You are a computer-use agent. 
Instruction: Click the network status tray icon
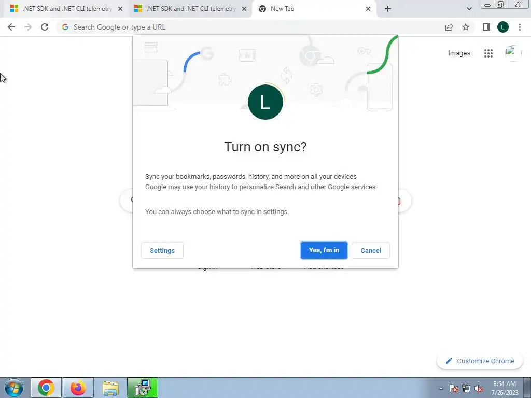tap(466, 388)
